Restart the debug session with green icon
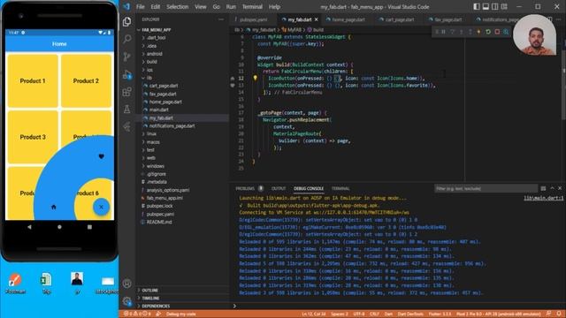 click(x=488, y=32)
